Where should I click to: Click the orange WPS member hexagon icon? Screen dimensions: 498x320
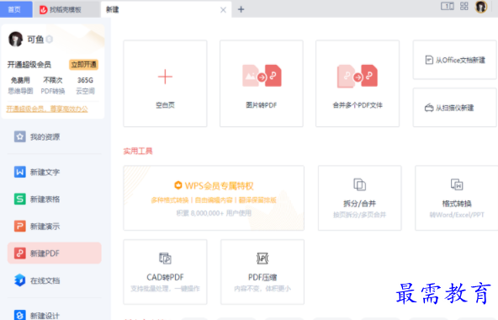pyautogui.click(x=178, y=185)
